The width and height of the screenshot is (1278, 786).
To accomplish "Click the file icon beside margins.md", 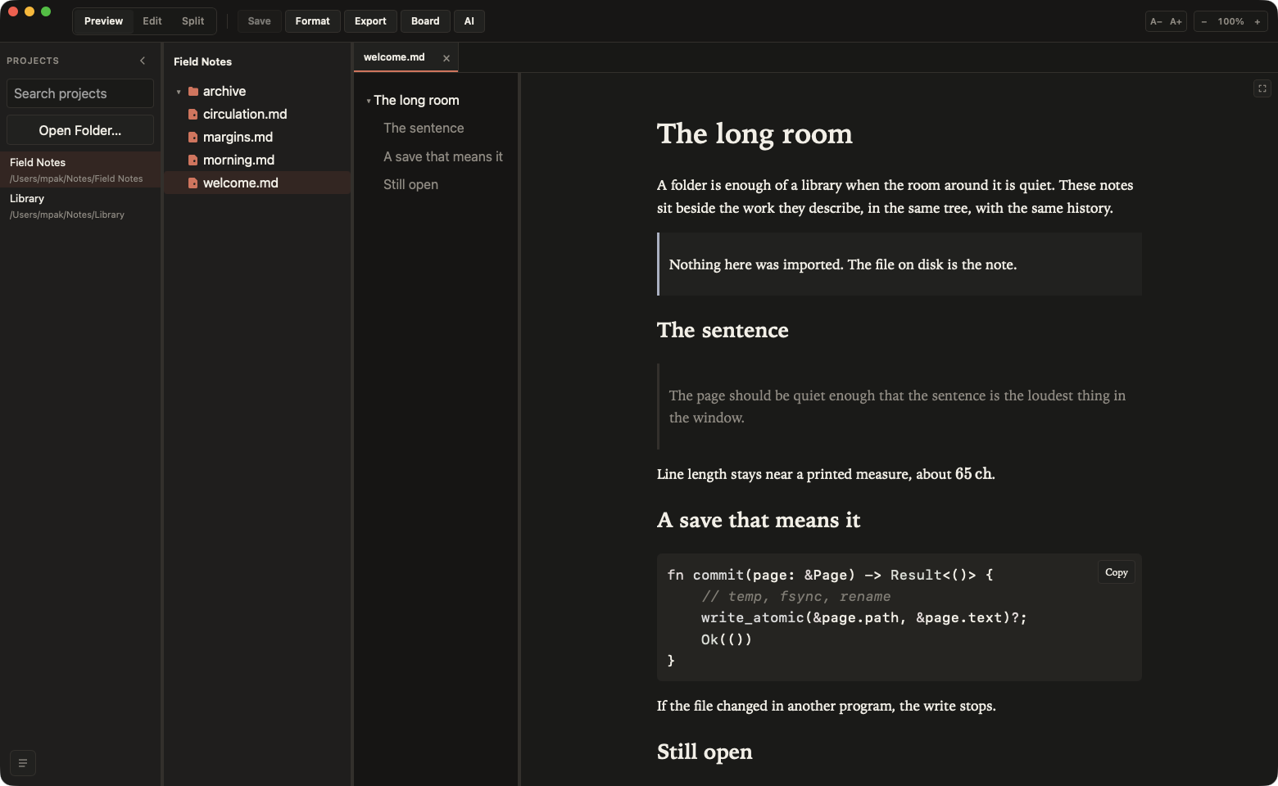I will click(193, 138).
